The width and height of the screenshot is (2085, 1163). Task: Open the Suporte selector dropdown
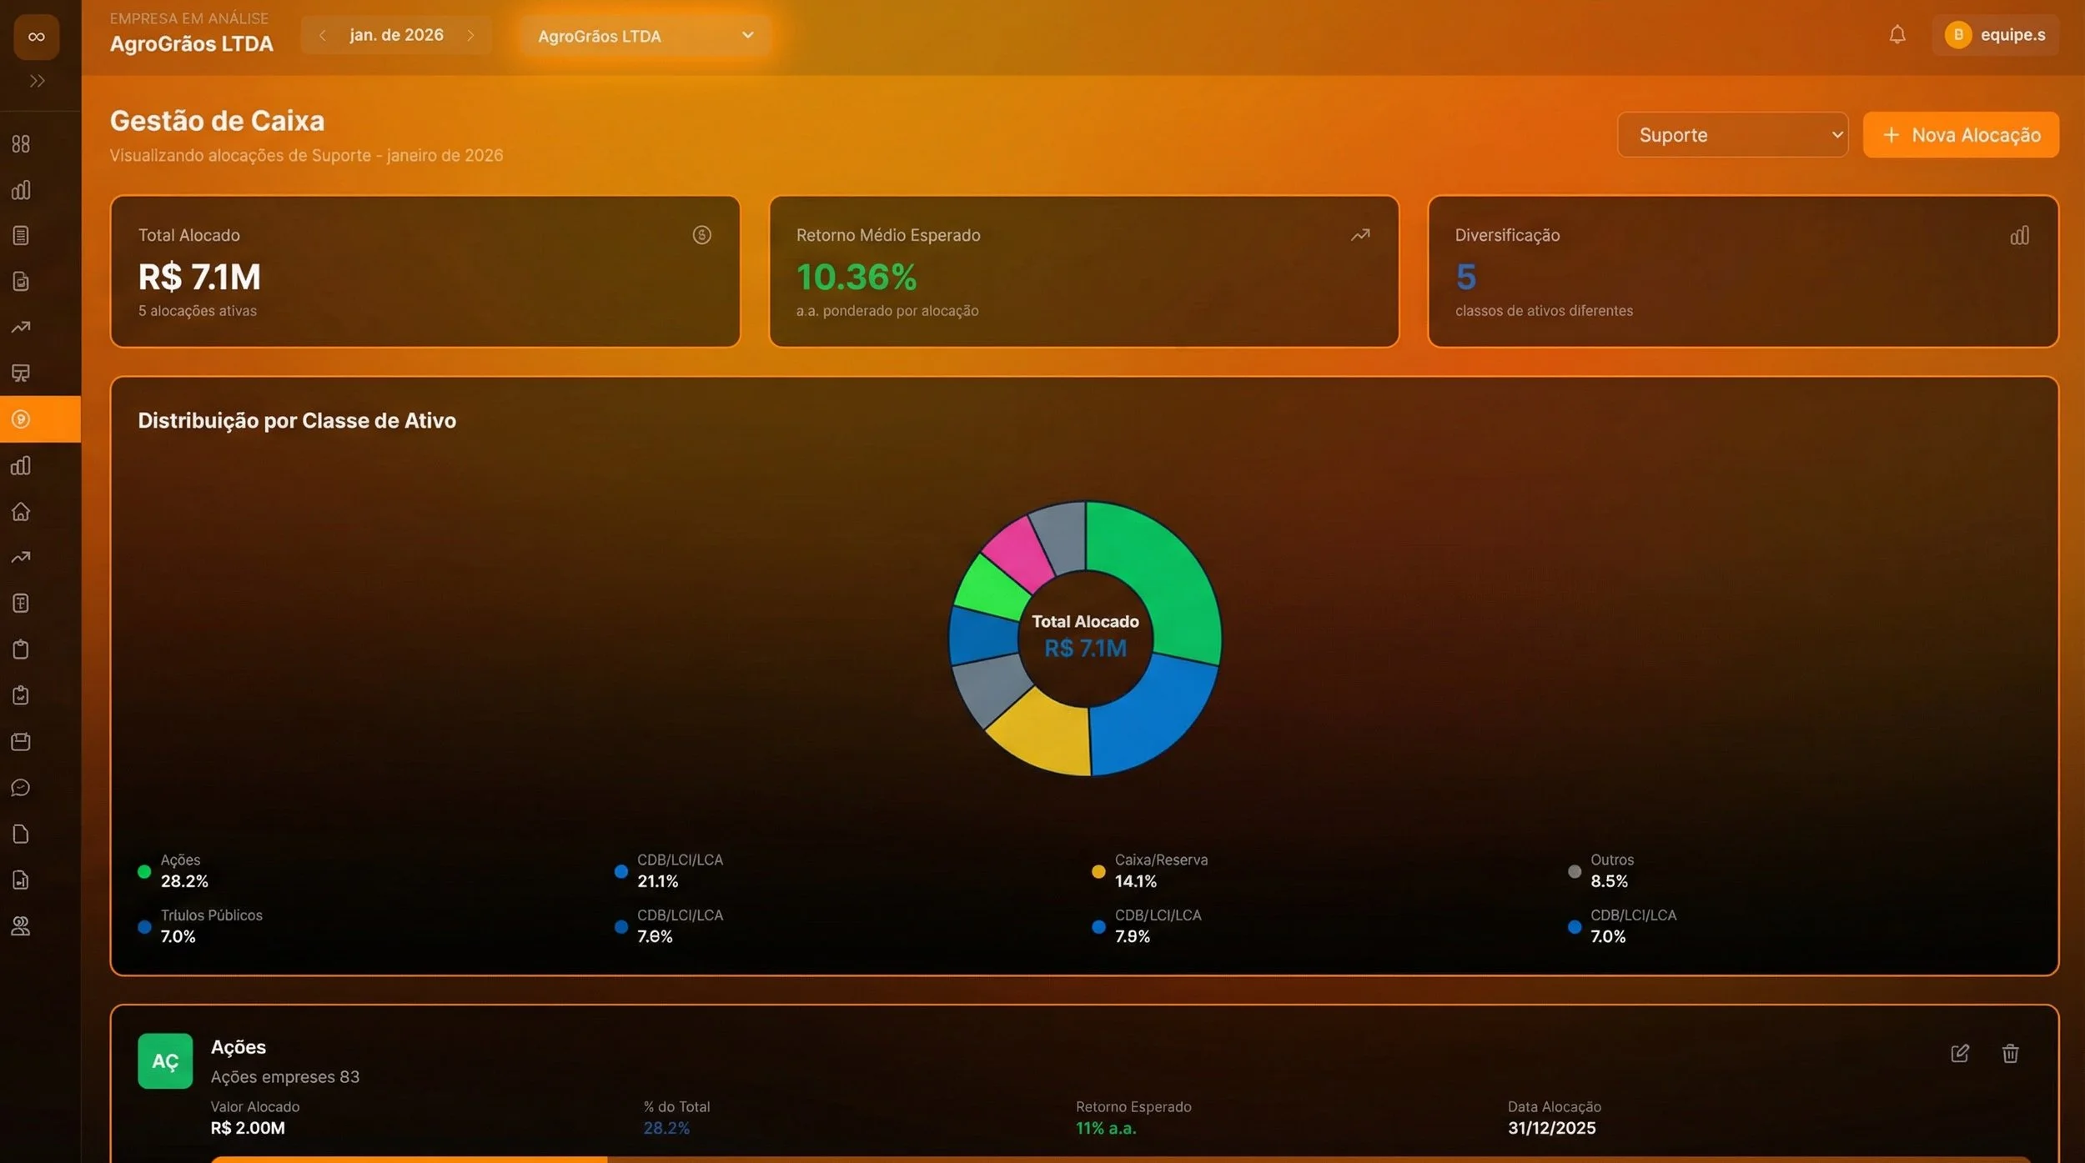click(1732, 135)
